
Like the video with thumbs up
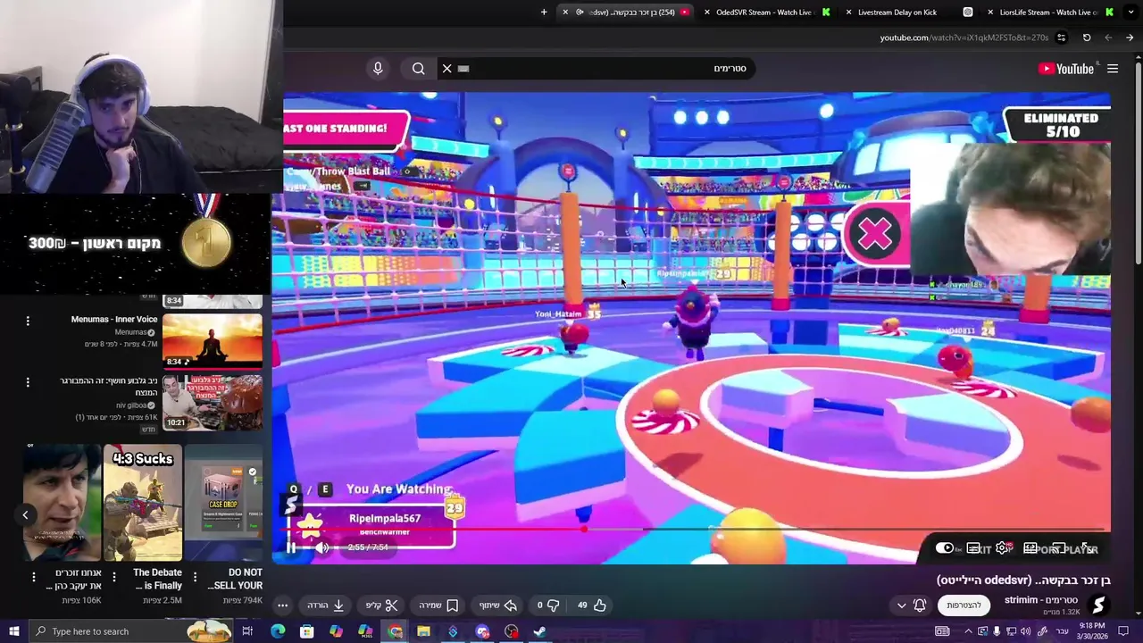[x=592, y=605]
